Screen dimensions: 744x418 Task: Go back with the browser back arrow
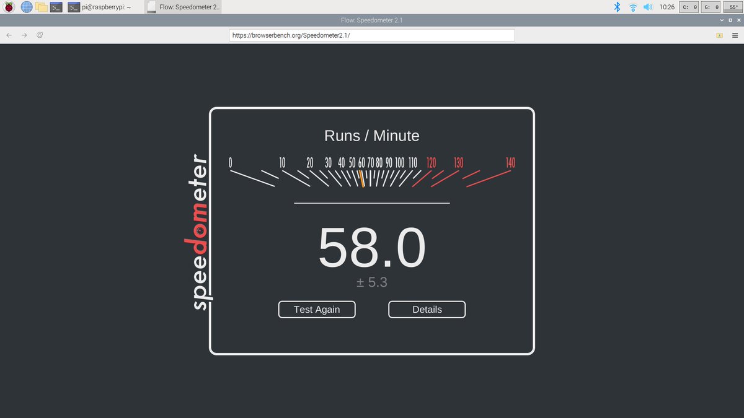(9, 35)
